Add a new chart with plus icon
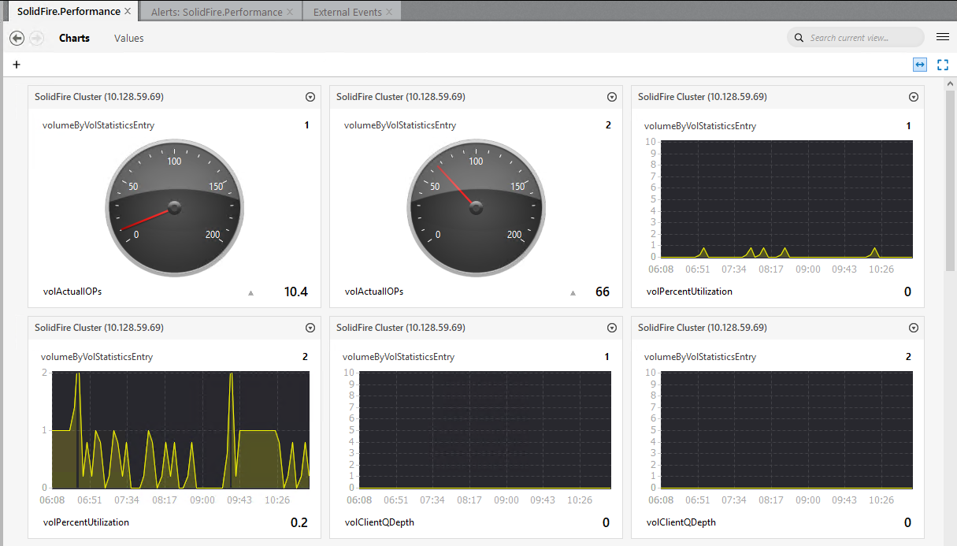This screenshot has height=546, width=957. click(17, 65)
